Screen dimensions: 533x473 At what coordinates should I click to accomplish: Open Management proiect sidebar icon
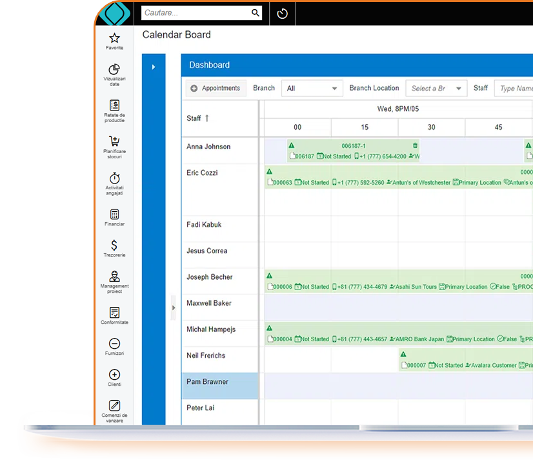[114, 276]
